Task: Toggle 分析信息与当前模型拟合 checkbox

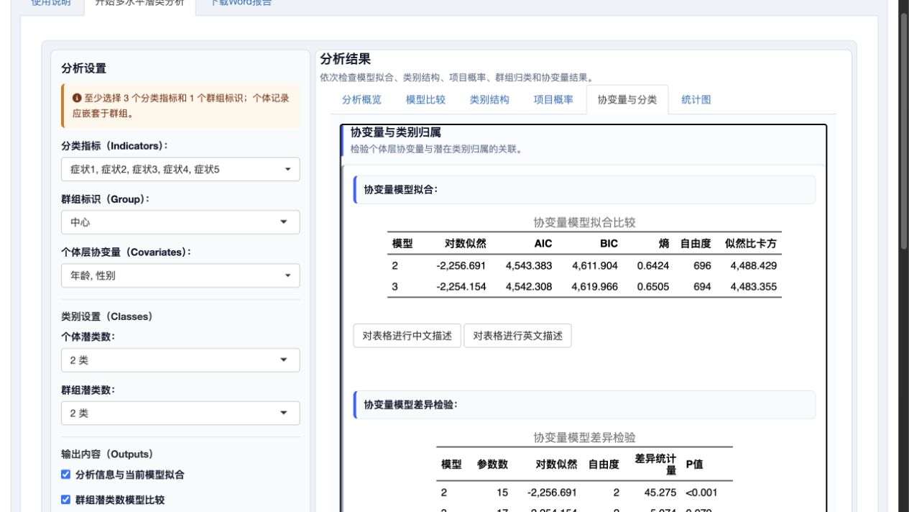Action: click(x=66, y=475)
